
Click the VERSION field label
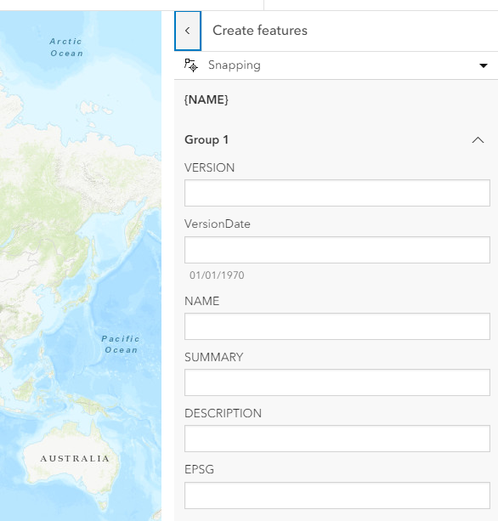[x=209, y=167]
